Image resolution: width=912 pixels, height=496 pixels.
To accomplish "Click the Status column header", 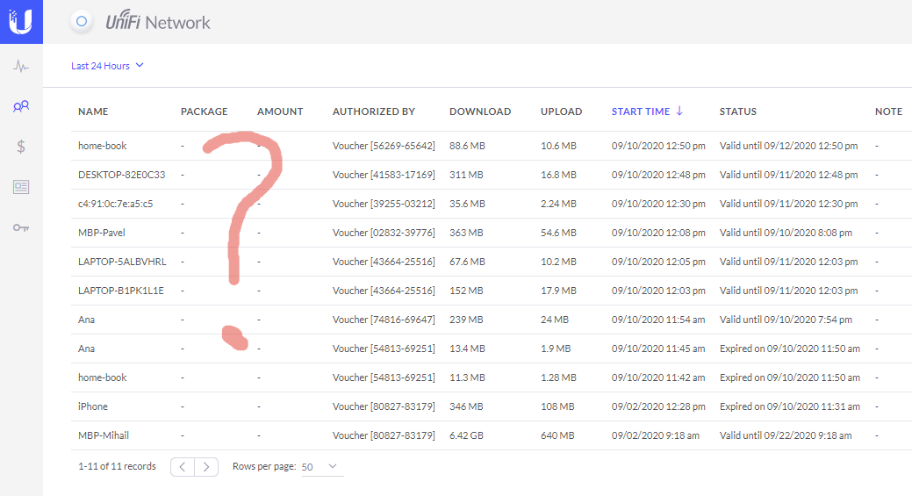I will 737,111.
